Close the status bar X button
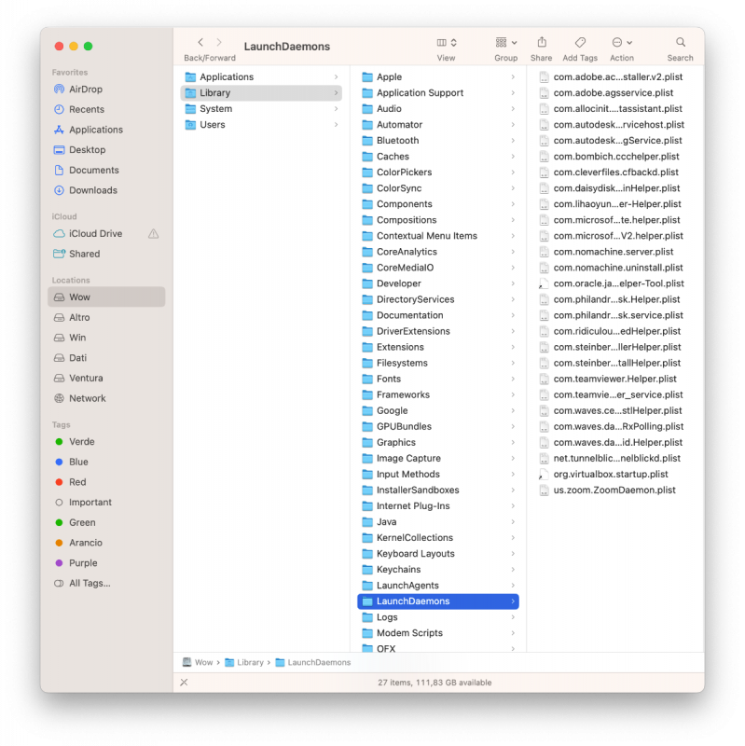 (184, 683)
